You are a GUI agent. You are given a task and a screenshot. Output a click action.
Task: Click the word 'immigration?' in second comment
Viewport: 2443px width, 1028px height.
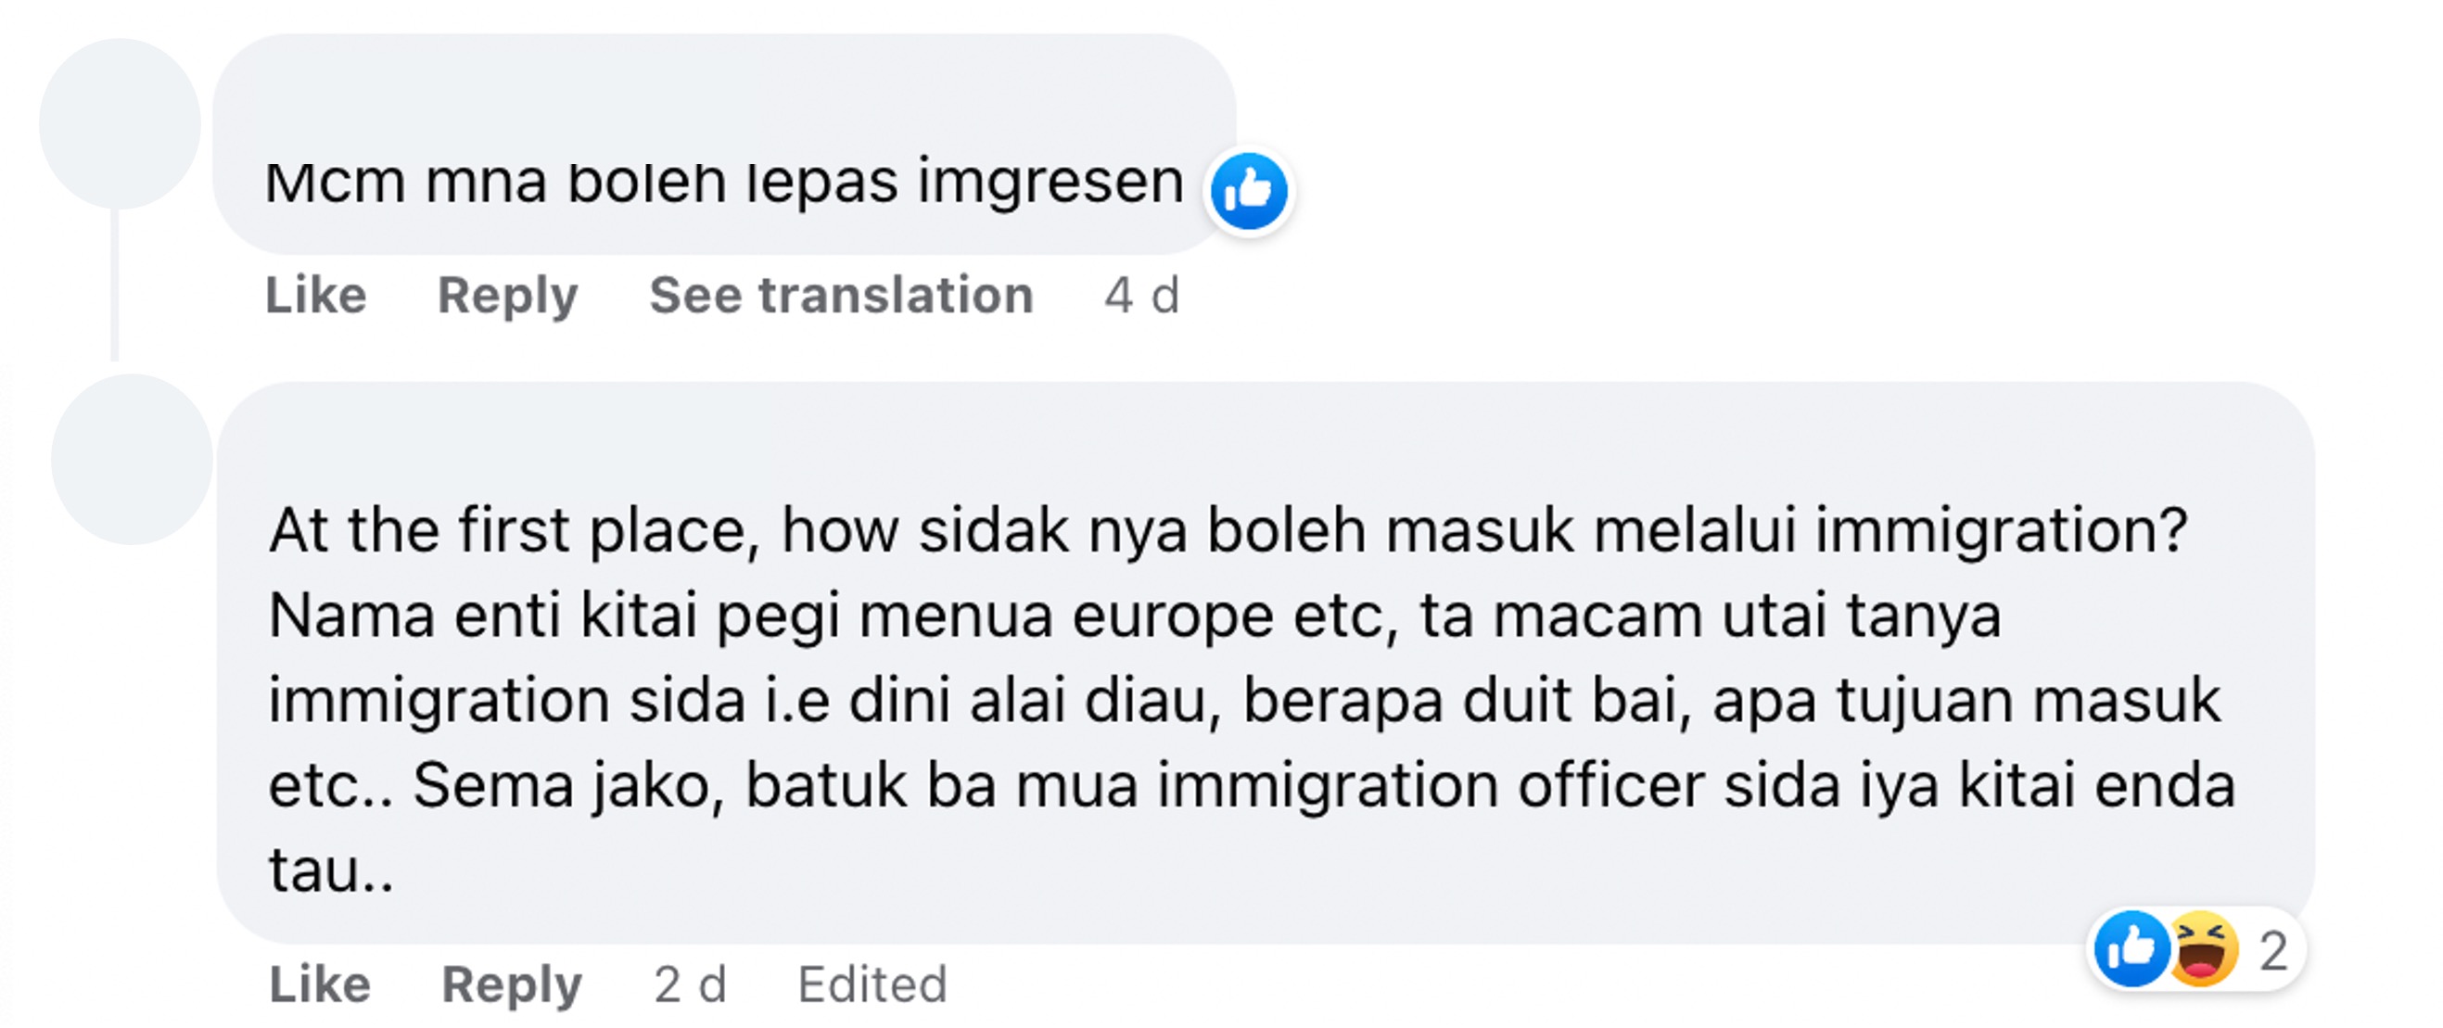2002,531
